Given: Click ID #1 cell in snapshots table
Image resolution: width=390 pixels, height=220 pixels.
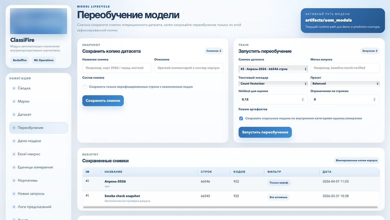Looking at the screenshot, I should pos(87,195).
